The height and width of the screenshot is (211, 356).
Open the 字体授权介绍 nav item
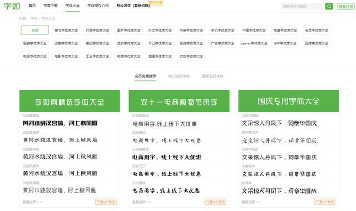(x=98, y=6)
